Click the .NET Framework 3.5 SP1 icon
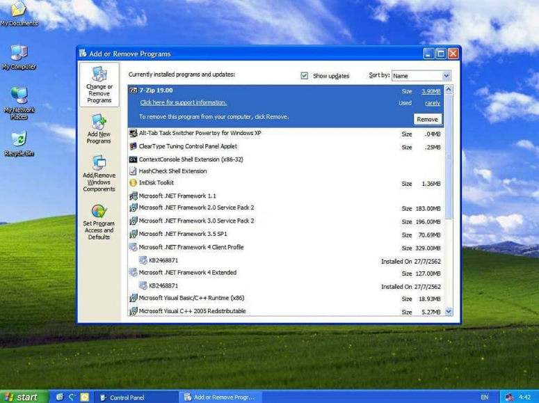 click(x=133, y=234)
